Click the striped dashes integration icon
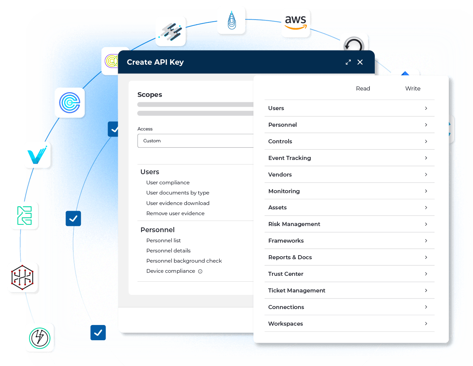 tap(171, 31)
